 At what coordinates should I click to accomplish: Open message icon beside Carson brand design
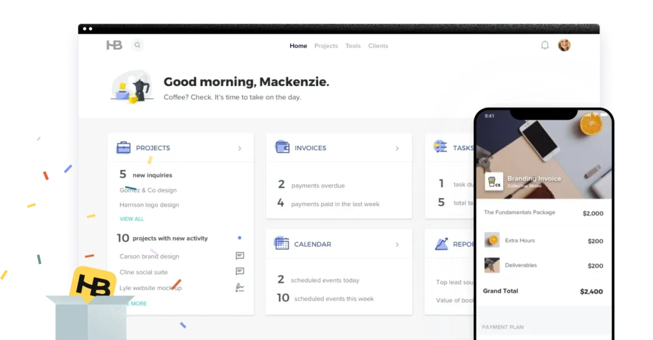(240, 256)
